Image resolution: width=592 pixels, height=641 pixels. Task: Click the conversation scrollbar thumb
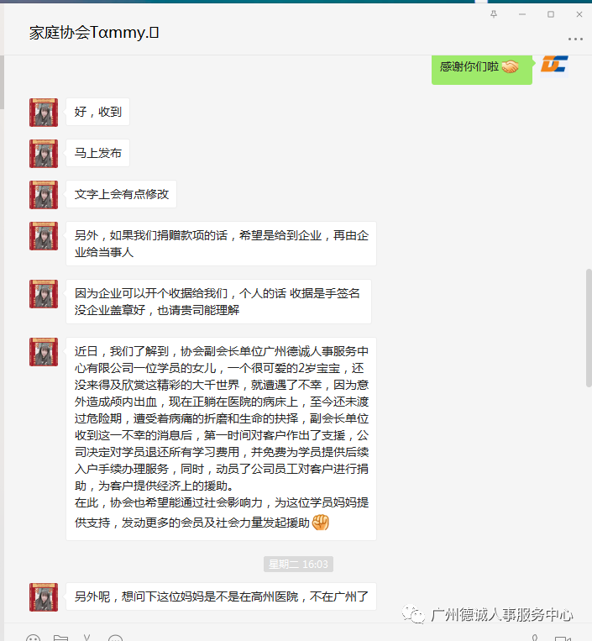(x=589, y=328)
